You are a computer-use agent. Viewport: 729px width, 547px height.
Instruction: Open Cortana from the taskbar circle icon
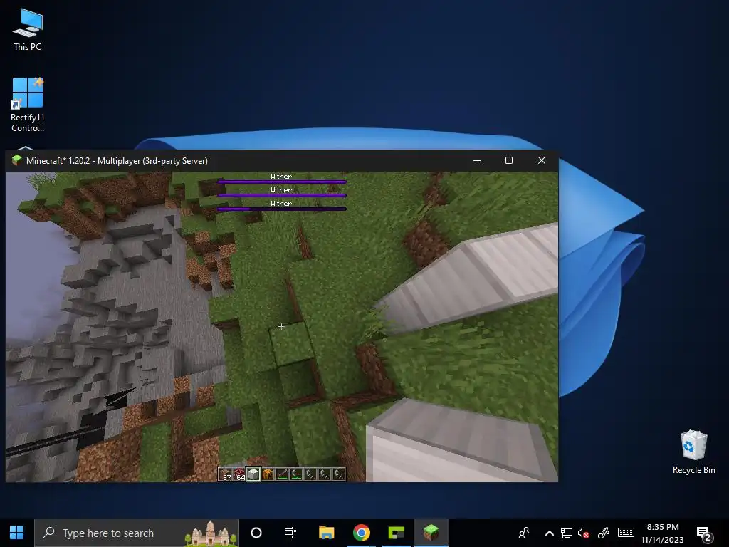click(256, 533)
